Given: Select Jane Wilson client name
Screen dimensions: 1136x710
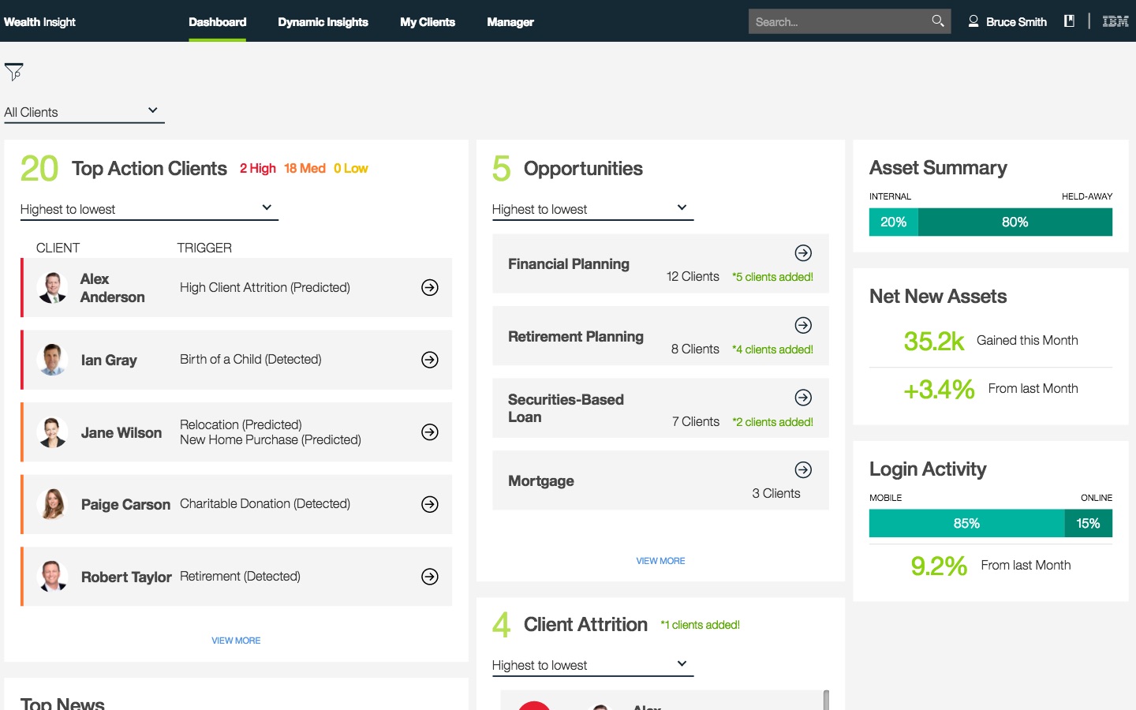Looking at the screenshot, I should point(121,432).
